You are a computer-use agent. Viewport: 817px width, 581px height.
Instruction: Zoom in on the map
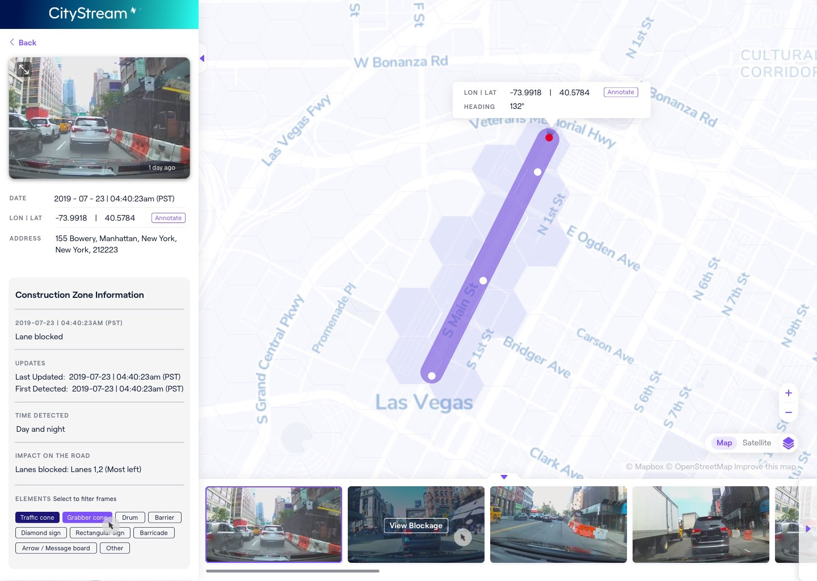coord(789,393)
